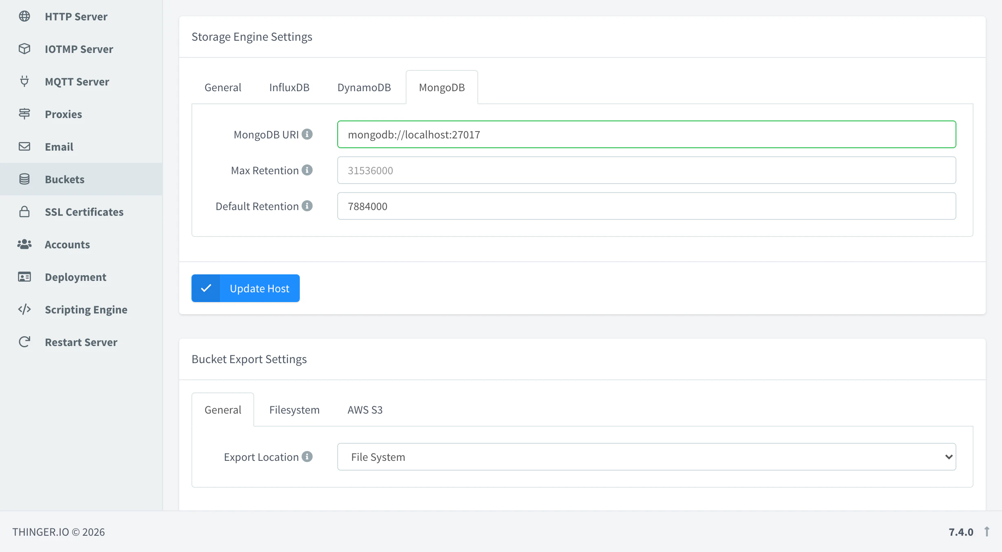Screen dimensions: 1002x552
Task: Open the Deployment section
Action: point(81,277)
